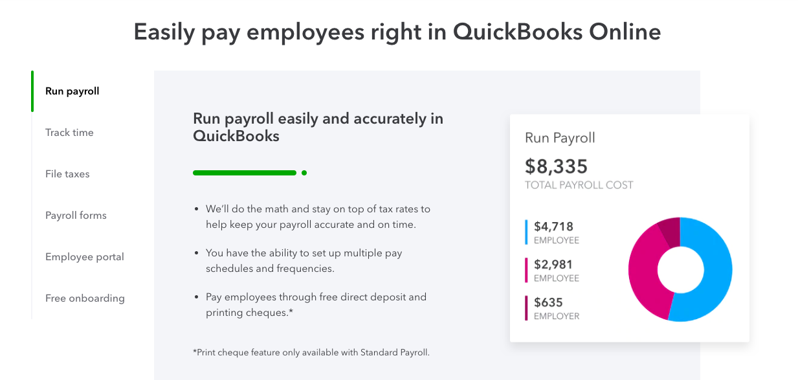The width and height of the screenshot is (798, 380).
Task: Click the $635 employer amount
Action: (x=548, y=302)
